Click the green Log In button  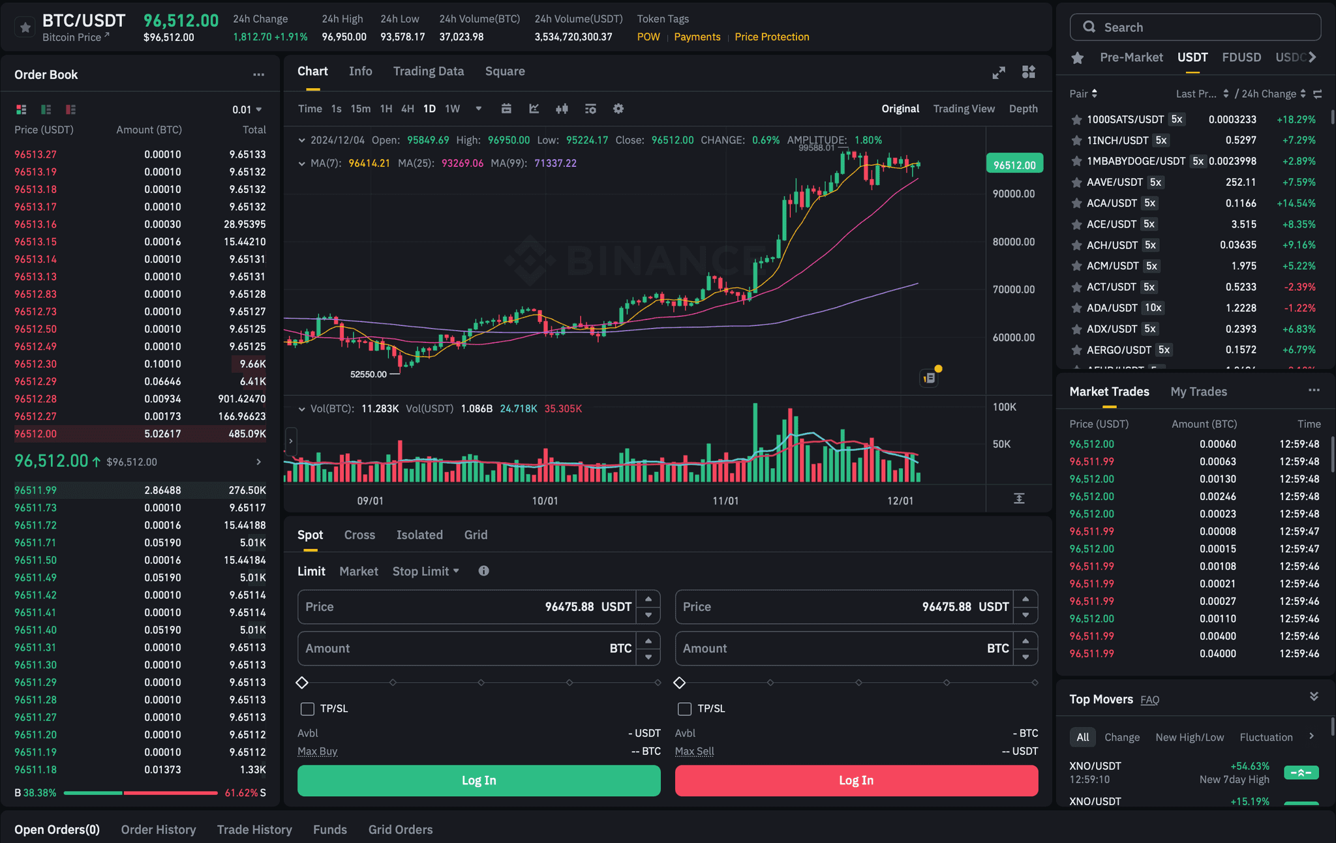click(x=478, y=780)
